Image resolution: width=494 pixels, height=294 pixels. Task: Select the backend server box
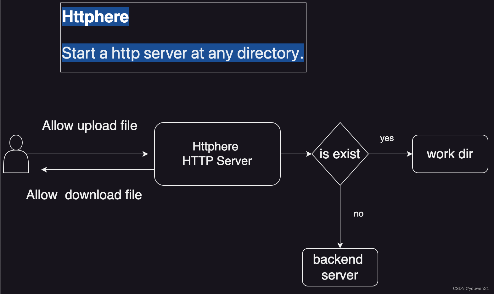click(x=340, y=267)
